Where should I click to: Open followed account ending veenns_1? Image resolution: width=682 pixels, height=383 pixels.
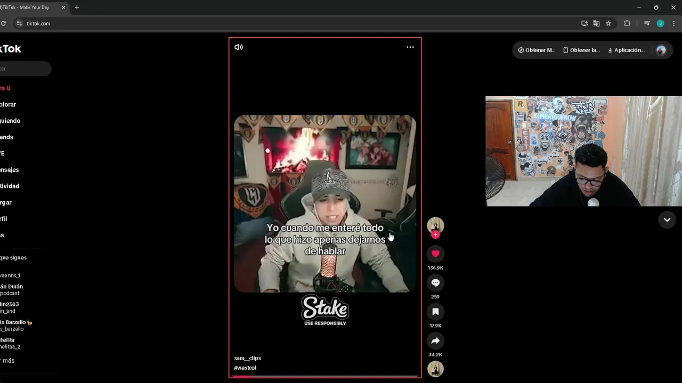pyautogui.click(x=10, y=276)
